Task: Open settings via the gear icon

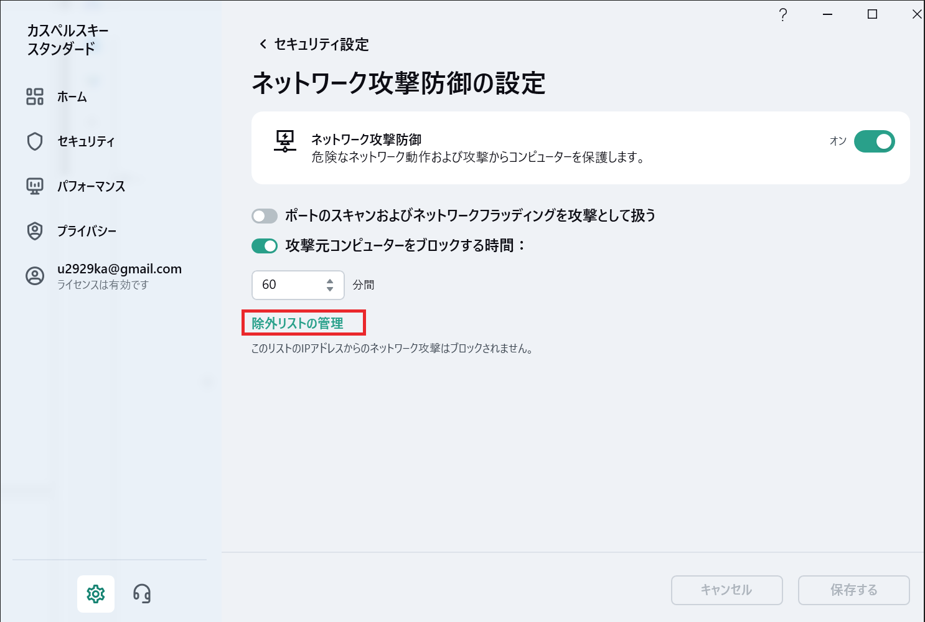Action: pyautogui.click(x=96, y=594)
